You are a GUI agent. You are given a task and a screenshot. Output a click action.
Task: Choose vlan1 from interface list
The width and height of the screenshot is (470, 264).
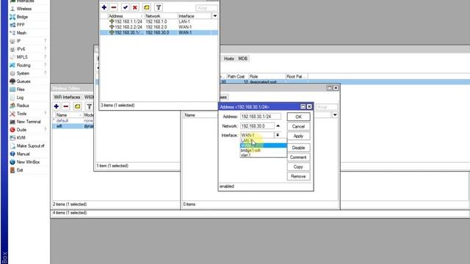263,155
